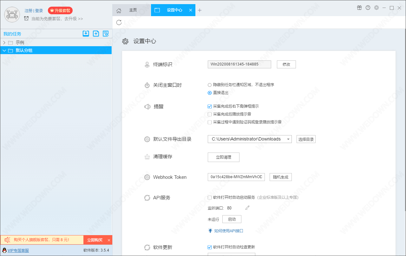Click the lightbulb icon next to API help

pyautogui.click(x=210, y=231)
